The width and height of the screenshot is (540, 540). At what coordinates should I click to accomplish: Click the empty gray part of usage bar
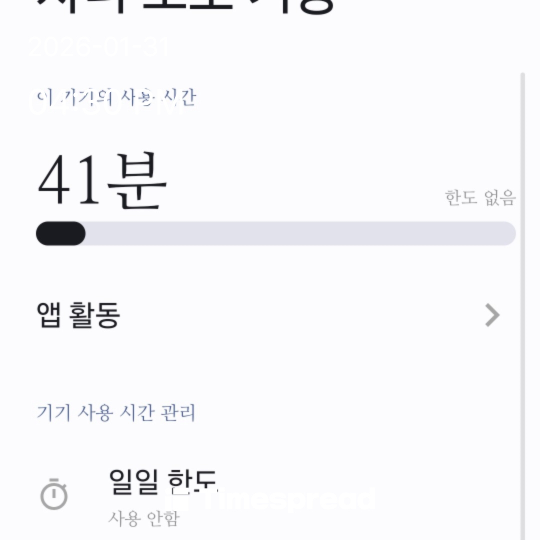click(300, 233)
